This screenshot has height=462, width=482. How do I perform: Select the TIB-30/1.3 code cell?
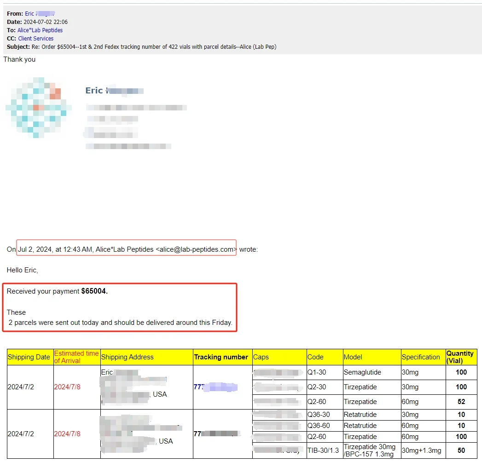click(x=323, y=450)
